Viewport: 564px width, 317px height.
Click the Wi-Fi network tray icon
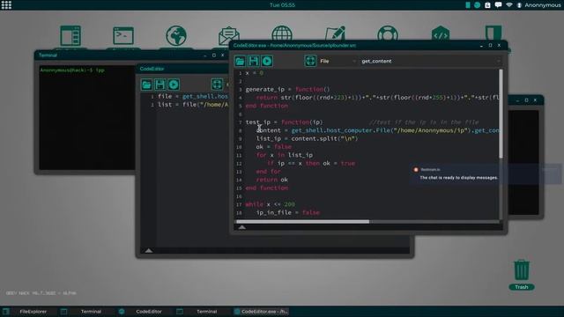click(509, 5)
